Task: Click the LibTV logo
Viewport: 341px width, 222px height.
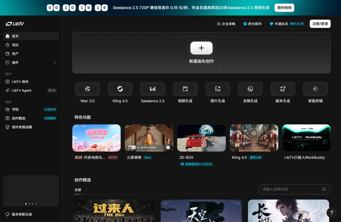Action: coord(15,24)
